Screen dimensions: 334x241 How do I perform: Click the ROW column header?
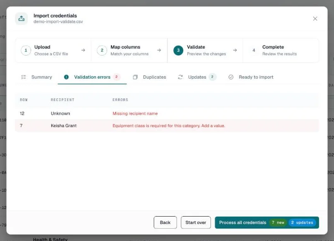(x=24, y=100)
